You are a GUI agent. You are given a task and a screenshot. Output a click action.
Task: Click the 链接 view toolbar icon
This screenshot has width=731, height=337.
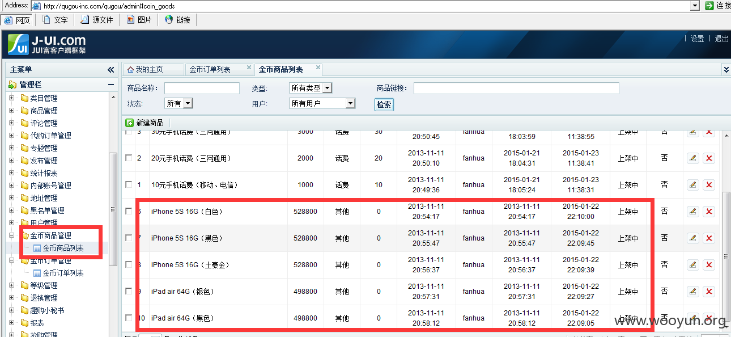pos(169,20)
